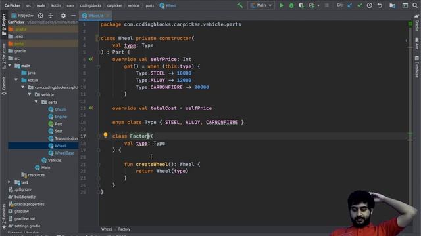Open the Database tool window on right
Viewport: 421px width, 236px height.
(x=417, y=67)
